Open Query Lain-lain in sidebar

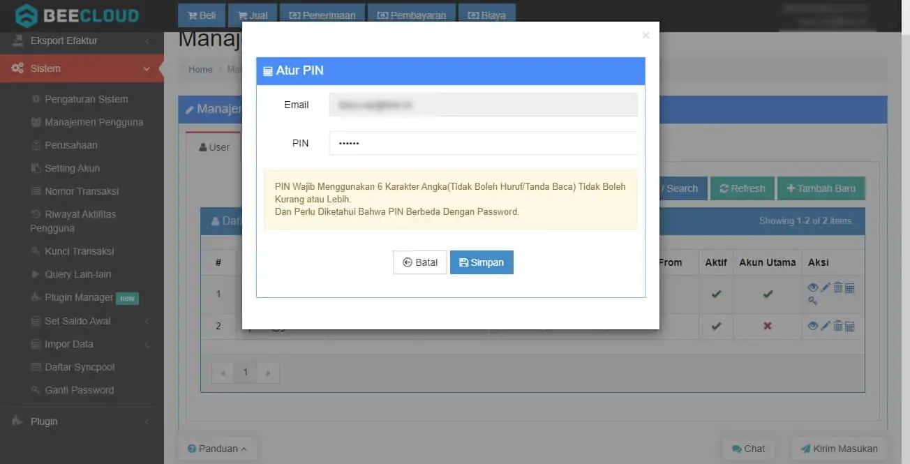(x=77, y=274)
